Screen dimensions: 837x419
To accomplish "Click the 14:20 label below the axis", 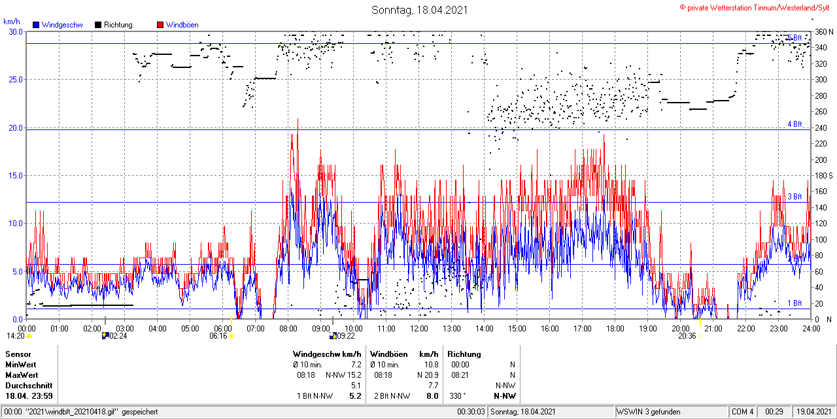I will point(16,336).
